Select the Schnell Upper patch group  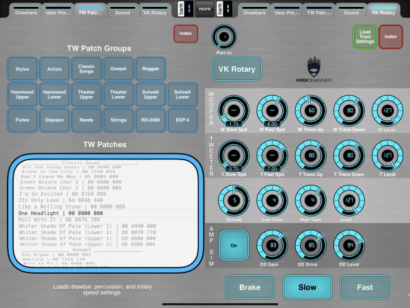coord(150,94)
